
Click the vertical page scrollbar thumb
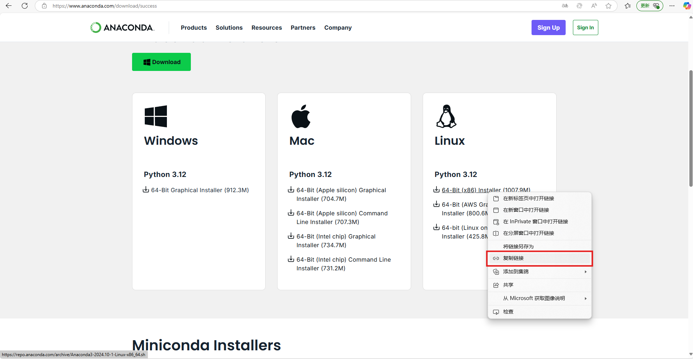(691, 128)
